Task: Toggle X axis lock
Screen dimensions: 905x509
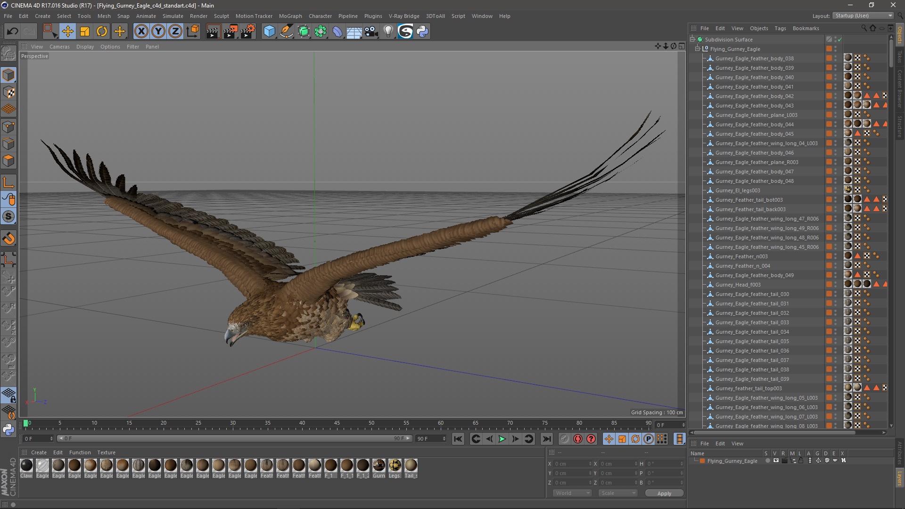Action: pyautogui.click(x=141, y=32)
